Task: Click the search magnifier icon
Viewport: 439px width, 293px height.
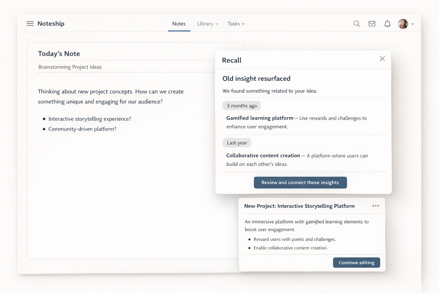Action: 356,24
